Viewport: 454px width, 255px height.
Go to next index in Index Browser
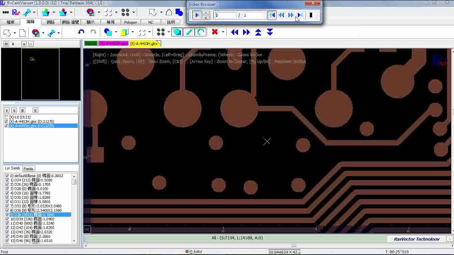(x=290, y=15)
